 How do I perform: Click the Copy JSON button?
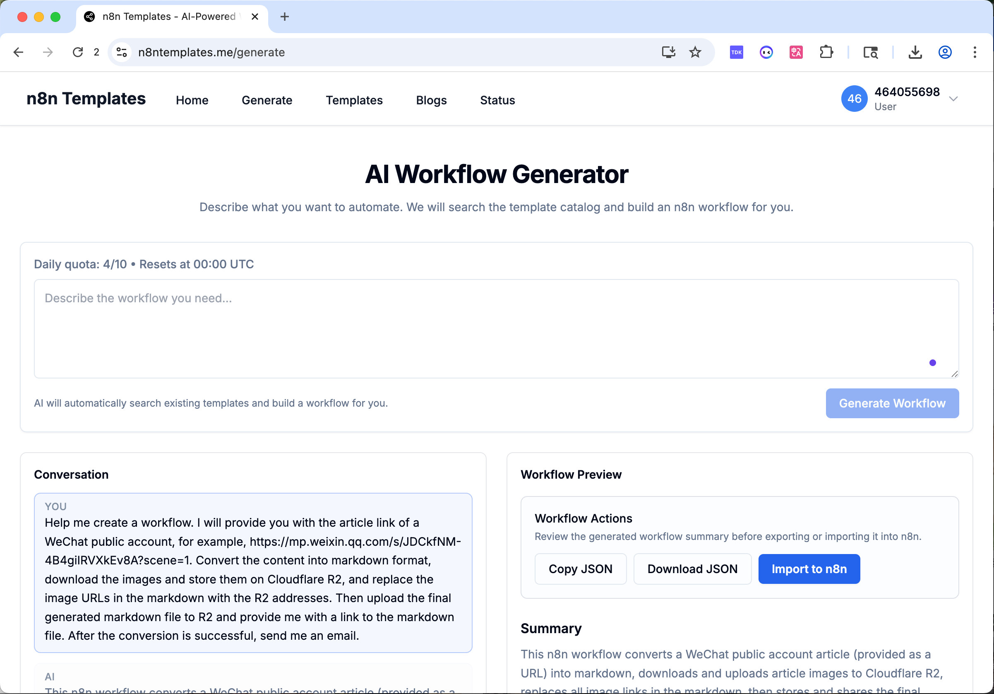click(580, 569)
